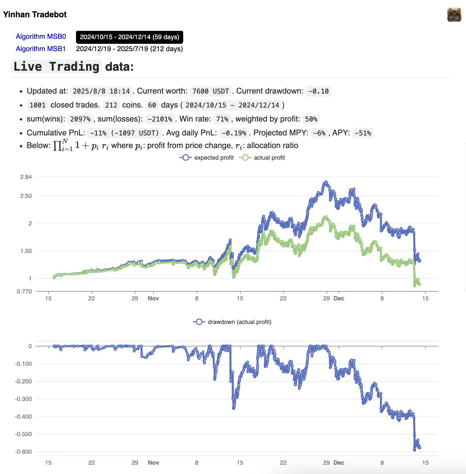Click the lowest drawdown point near -0.600
Screen dimensions: 466x474
coord(415,450)
